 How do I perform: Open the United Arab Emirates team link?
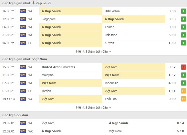pos(58,67)
